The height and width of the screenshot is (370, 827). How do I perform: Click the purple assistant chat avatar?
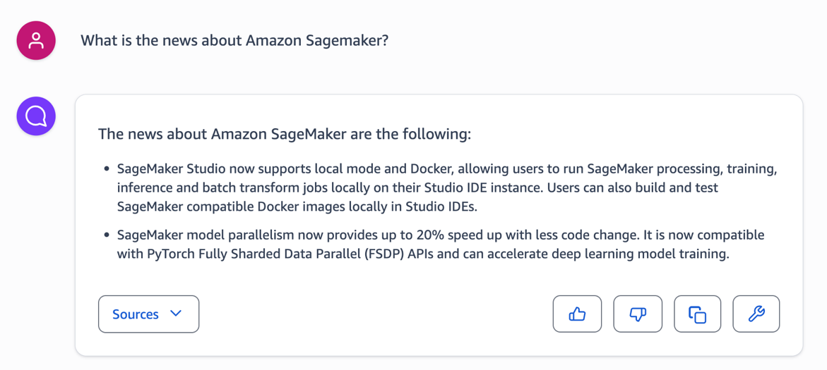point(36,116)
